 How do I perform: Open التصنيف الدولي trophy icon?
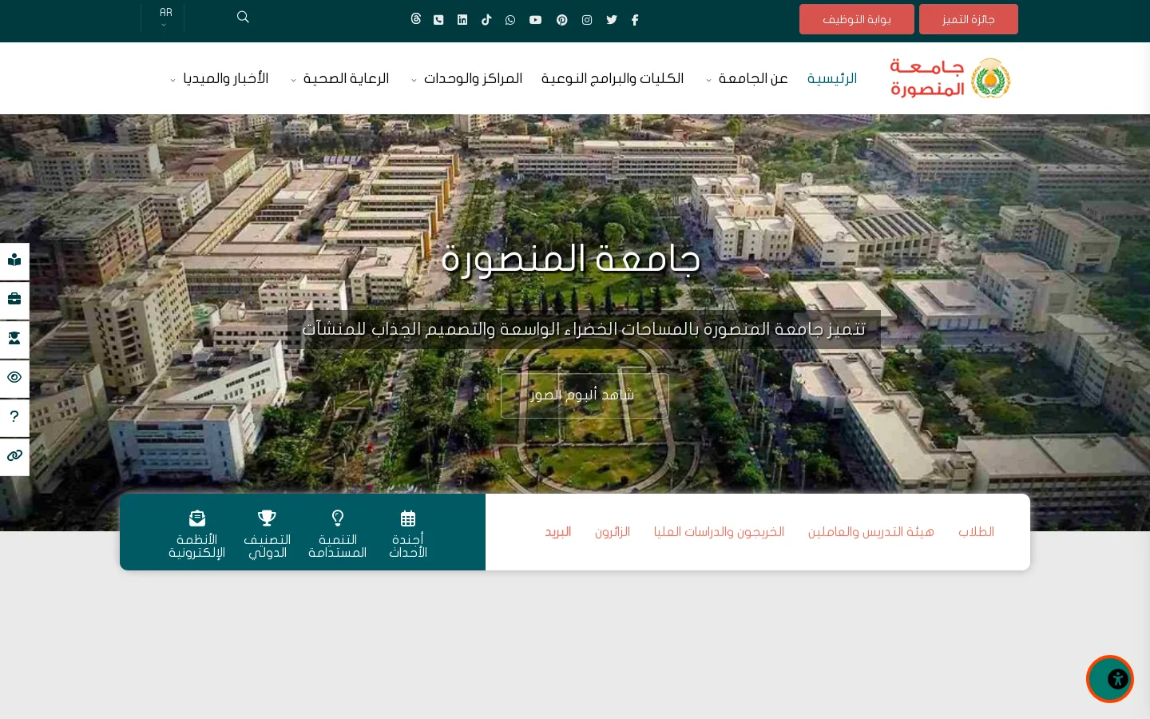(268, 518)
